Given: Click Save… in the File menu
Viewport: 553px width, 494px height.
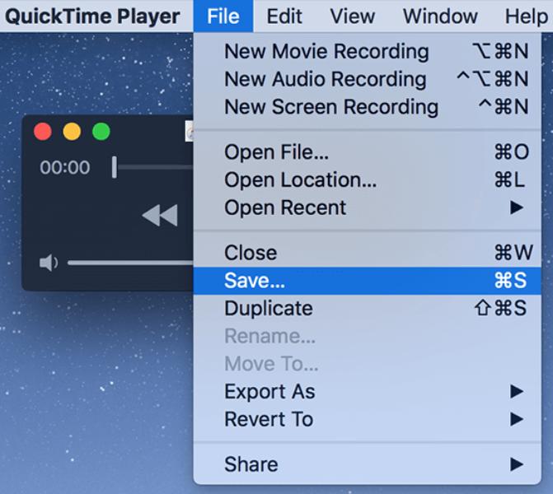Looking at the screenshot, I should point(367,281).
